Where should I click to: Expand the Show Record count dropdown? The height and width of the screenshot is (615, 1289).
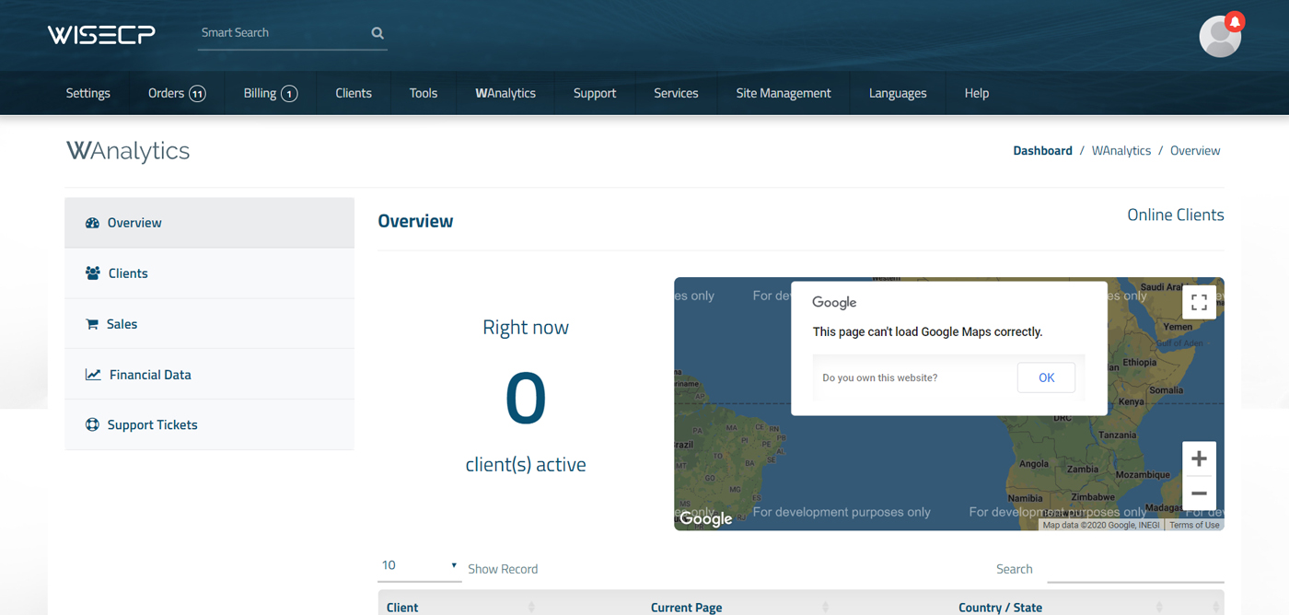tap(419, 566)
